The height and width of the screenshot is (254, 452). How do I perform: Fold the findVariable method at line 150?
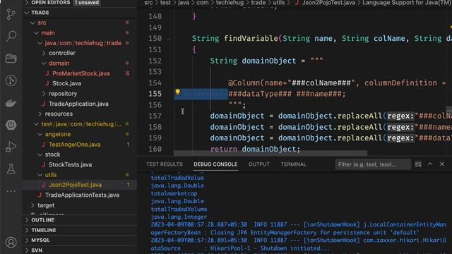[169, 39]
